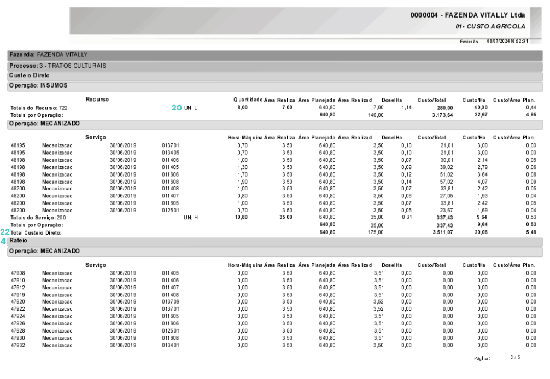Select the 'Totais do Serviço: 200' label
Image resolution: width=550 pixels, height=379 pixels.
(x=38, y=218)
